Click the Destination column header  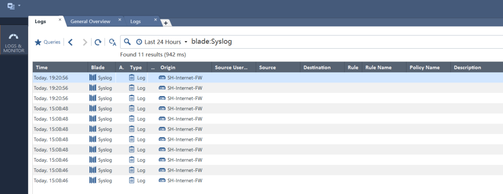(317, 67)
